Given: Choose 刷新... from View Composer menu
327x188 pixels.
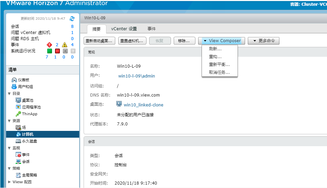Looking at the screenshot, I should pyautogui.click(x=220, y=49).
